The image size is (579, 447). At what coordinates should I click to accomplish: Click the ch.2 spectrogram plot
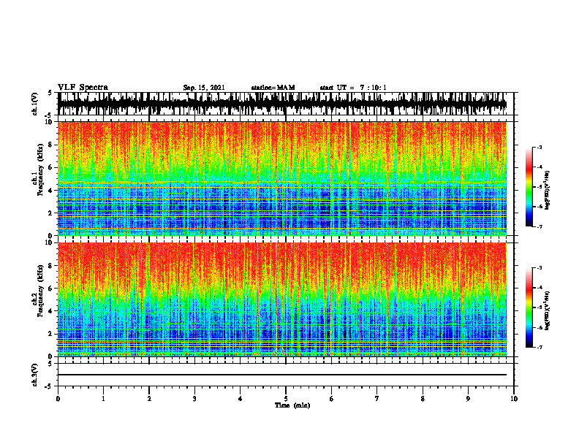click(282, 299)
